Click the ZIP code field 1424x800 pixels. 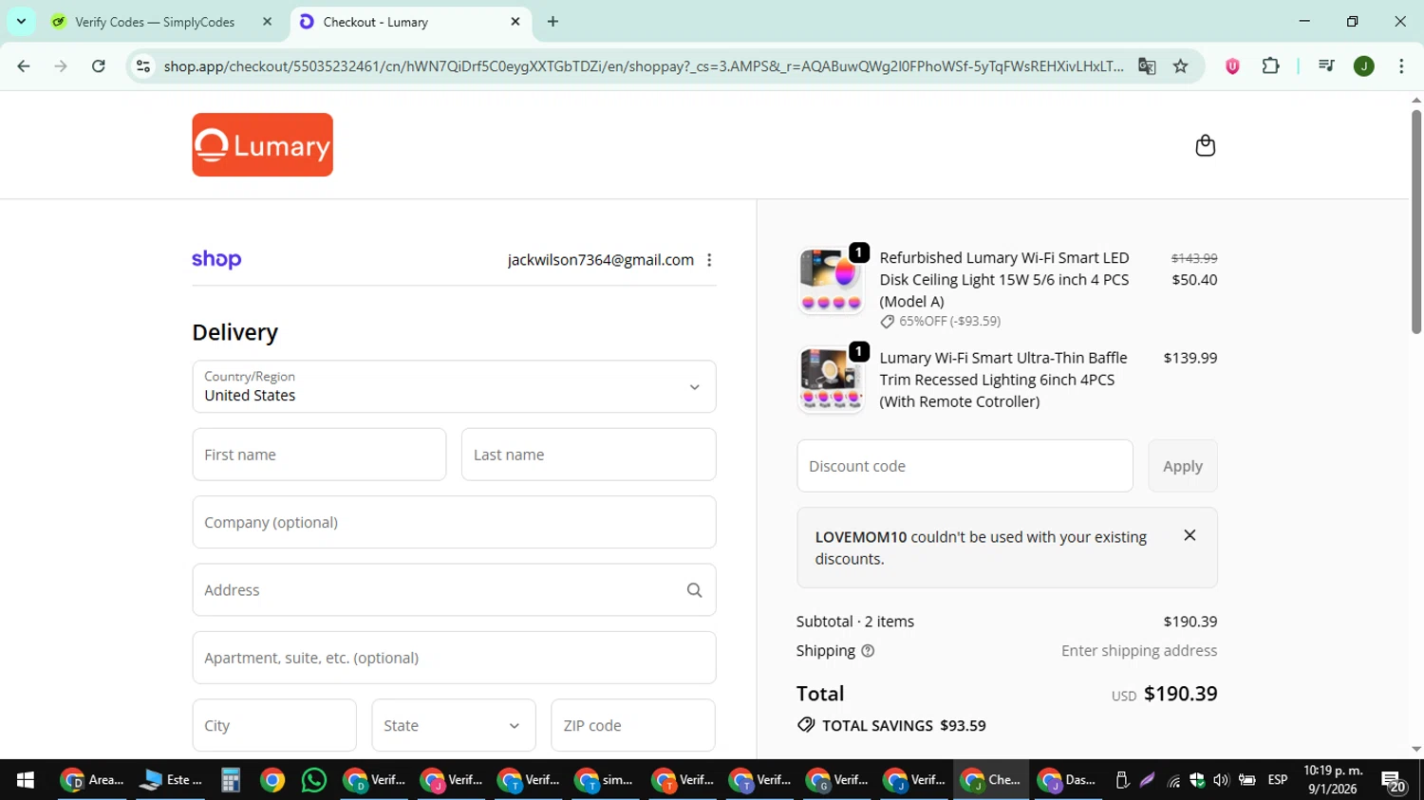[x=633, y=725]
